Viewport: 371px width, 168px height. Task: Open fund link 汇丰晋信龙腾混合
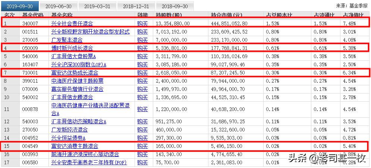click(72, 97)
